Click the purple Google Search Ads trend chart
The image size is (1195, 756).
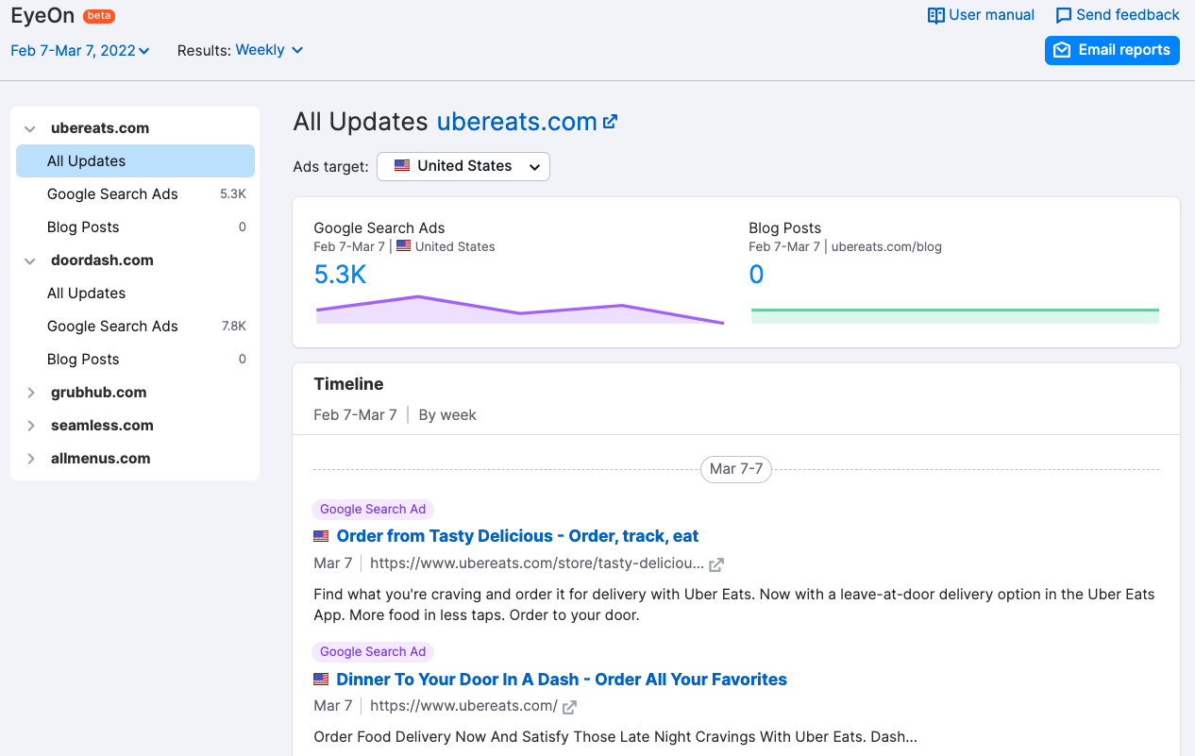[519, 311]
